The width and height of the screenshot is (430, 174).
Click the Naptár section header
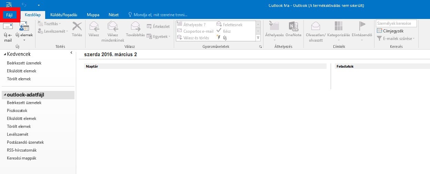coord(205,66)
